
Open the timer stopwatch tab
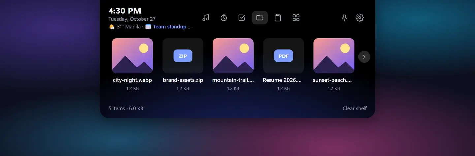click(x=224, y=18)
